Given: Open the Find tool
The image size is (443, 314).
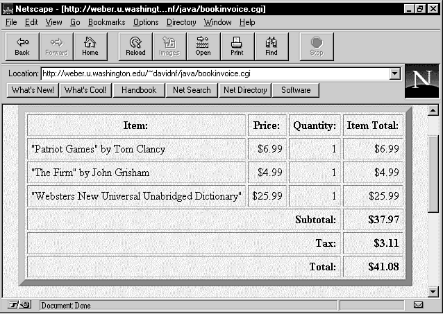Looking at the screenshot, I should click(x=271, y=46).
